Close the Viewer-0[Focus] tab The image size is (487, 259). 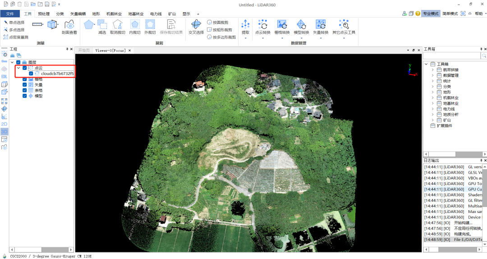[x=129, y=51]
